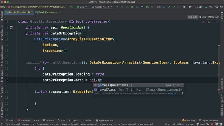Open the Terminal tool window
The image size is (224, 126).
[x=48, y=120]
